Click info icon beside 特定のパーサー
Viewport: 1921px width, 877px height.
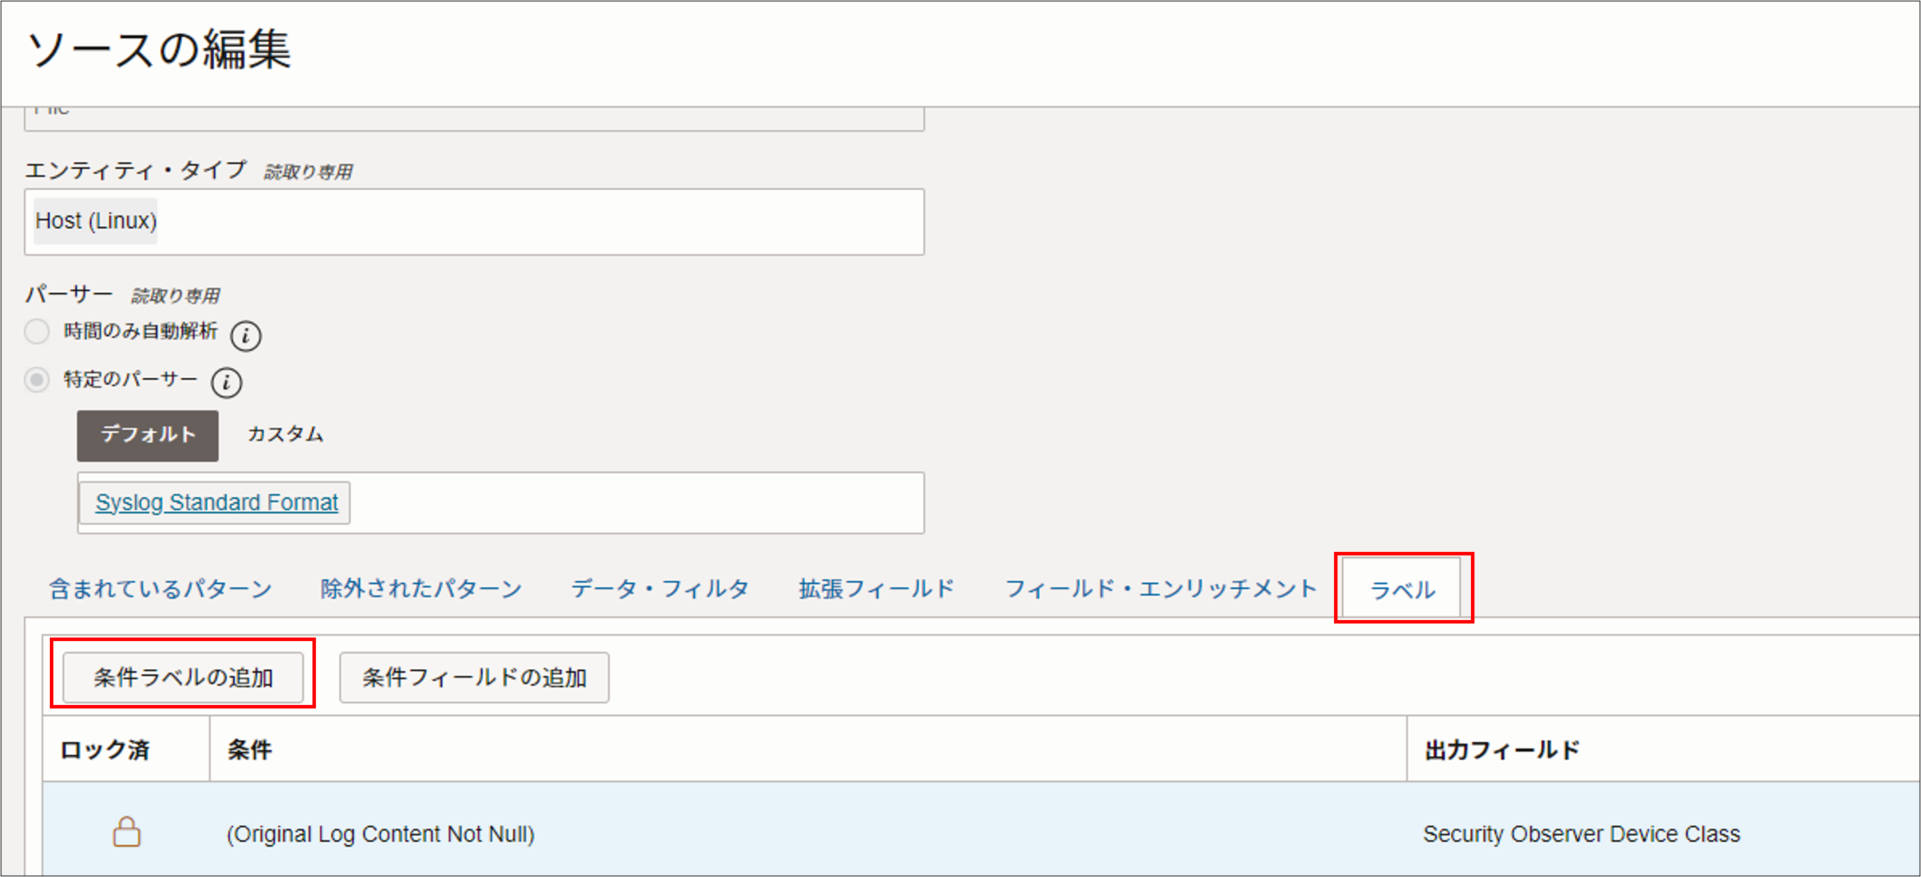coord(226,383)
